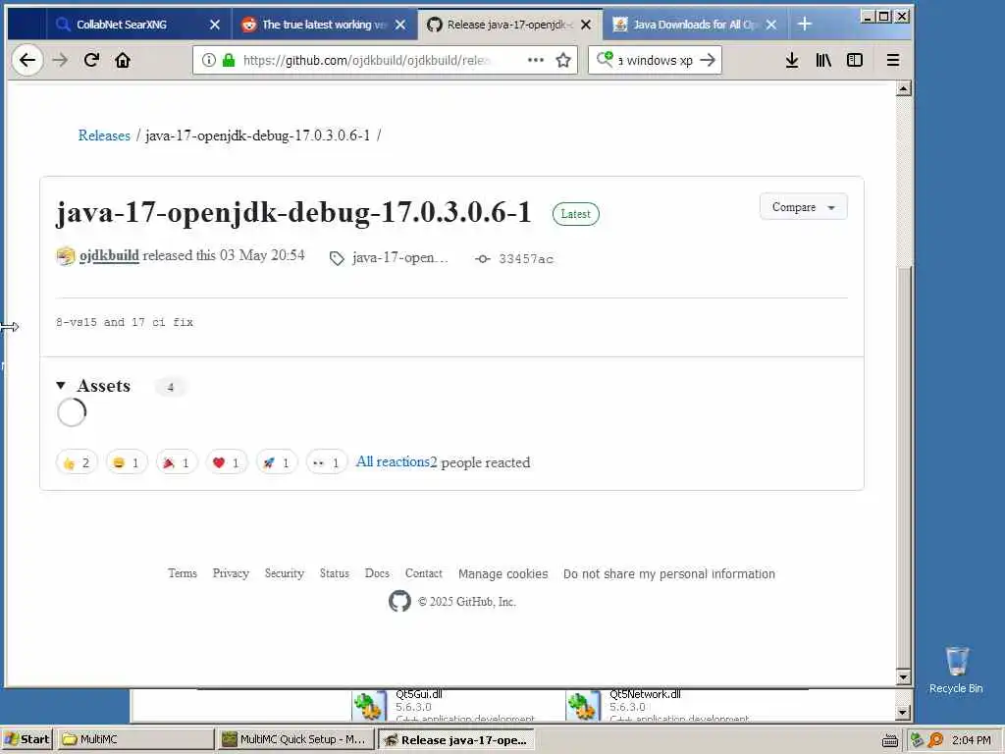
Task: Click the Latest release badge
Action: pyautogui.click(x=575, y=214)
